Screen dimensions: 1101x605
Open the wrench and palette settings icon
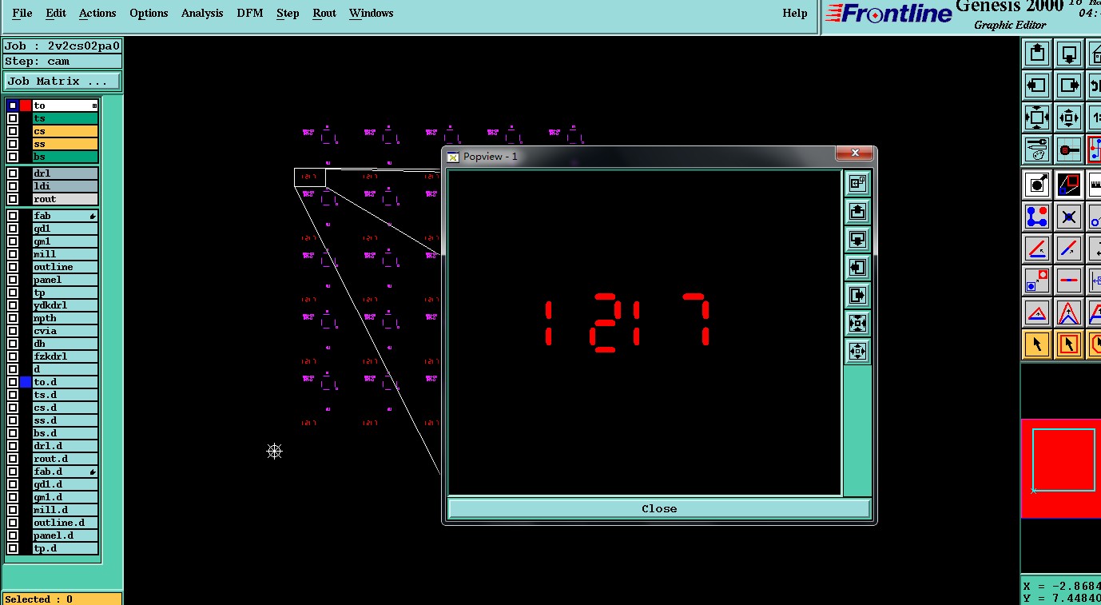1037,149
